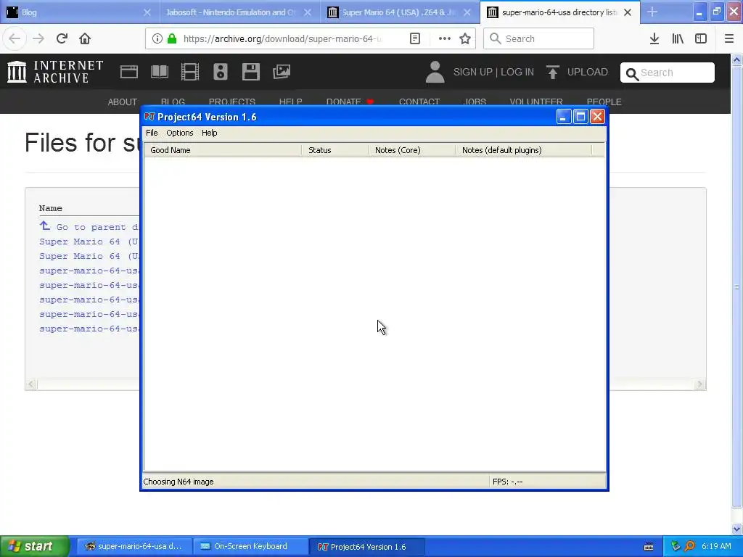Close the super-mario-64-usa directory listing tab
Image resolution: width=743 pixels, height=557 pixels.
point(628,12)
